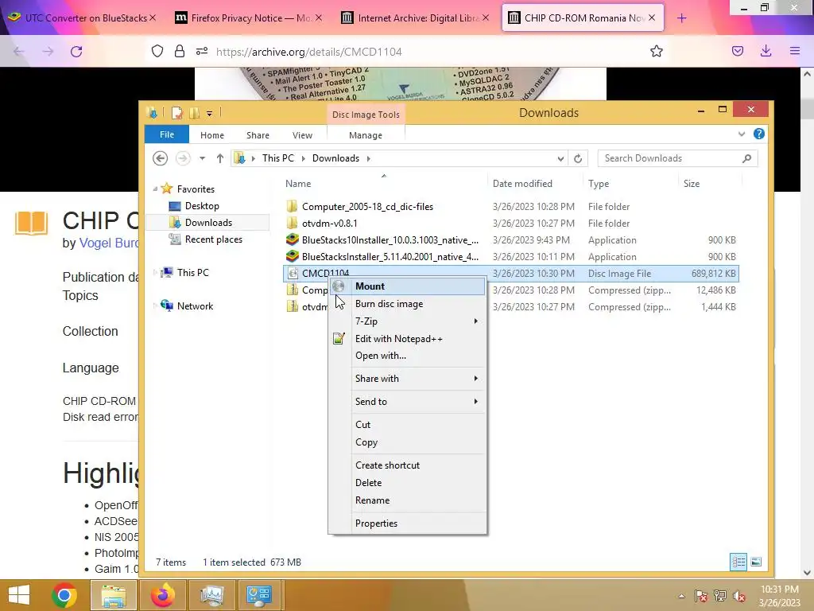Click the Search Downloads field

point(677,158)
